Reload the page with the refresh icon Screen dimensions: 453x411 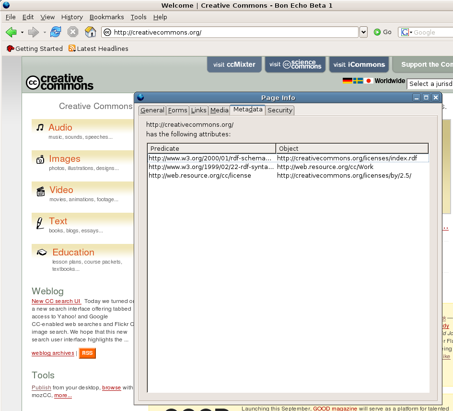click(56, 32)
